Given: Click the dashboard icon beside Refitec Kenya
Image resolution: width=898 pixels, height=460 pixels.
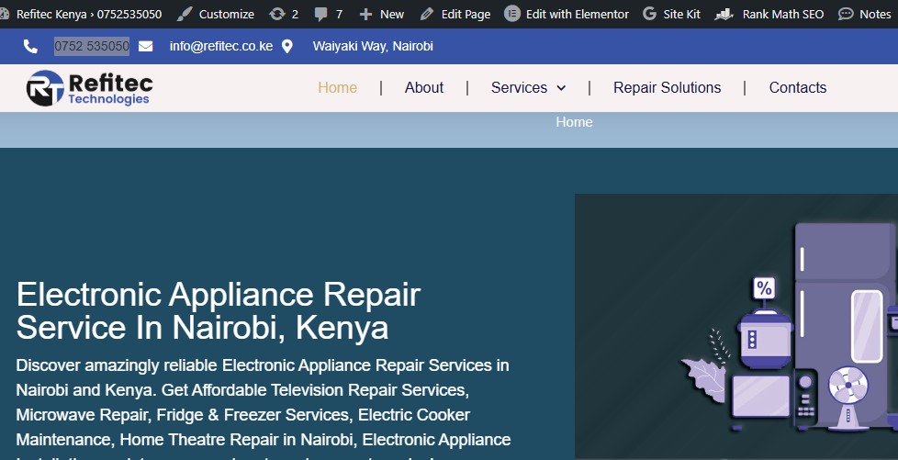Looking at the screenshot, I should point(4,14).
